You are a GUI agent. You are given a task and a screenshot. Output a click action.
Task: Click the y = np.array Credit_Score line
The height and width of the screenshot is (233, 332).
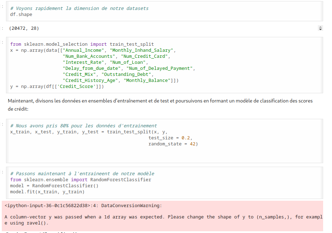click(57, 87)
